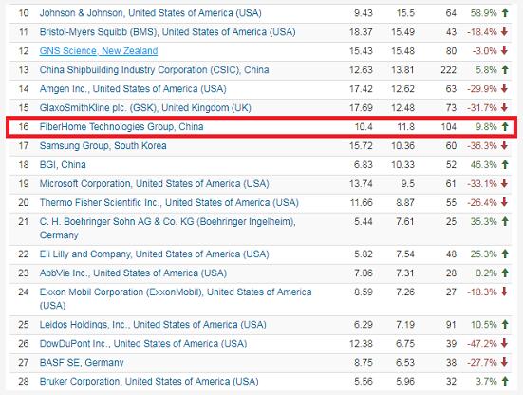The width and height of the screenshot is (523, 395).
Task: Open GNS Science, New Zealand link
Action: click(99, 51)
